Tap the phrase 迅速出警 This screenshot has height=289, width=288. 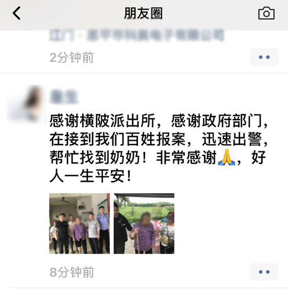pyautogui.click(x=232, y=139)
